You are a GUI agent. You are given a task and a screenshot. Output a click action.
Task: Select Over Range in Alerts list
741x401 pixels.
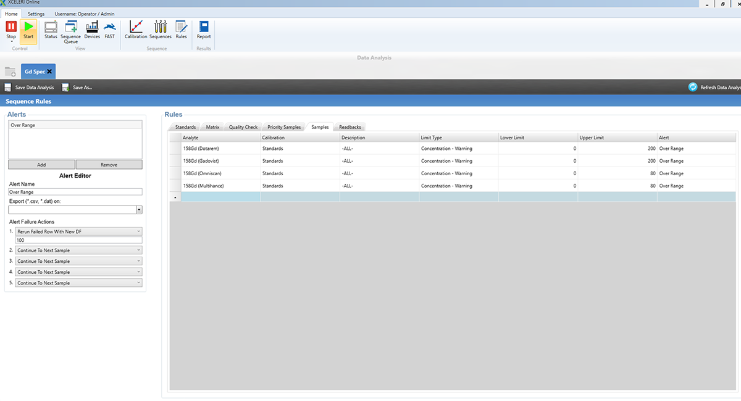75,125
